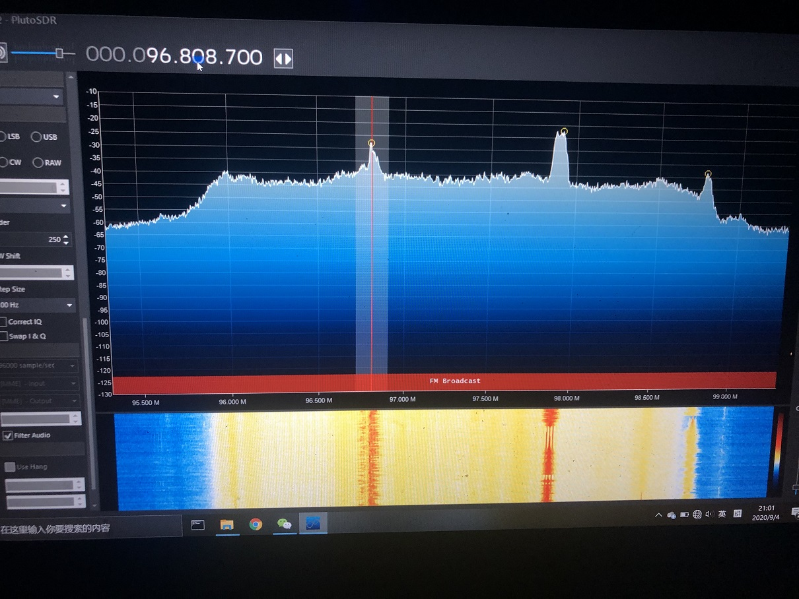Open WeChat from the taskbar
Screen dimensions: 799x599
tap(284, 524)
